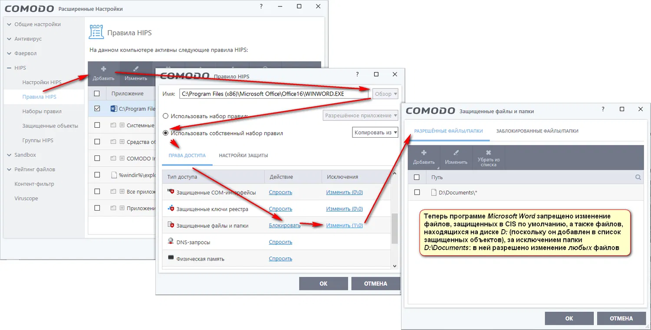Open РАЗРЕШЁННЫЕ ФАЙЛЫ/ПАПКИ tab

(449, 131)
